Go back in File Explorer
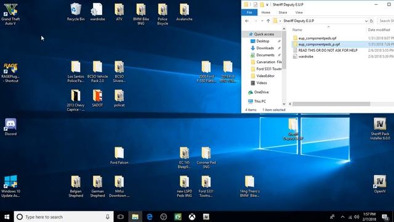The image size is (394, 222). (247, 21)
